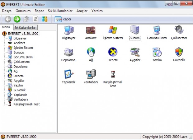The height and width of the screenshot is (140, 193).
Task: Expand the Ağ tree node arrow
Action: [x=4, y=71]
